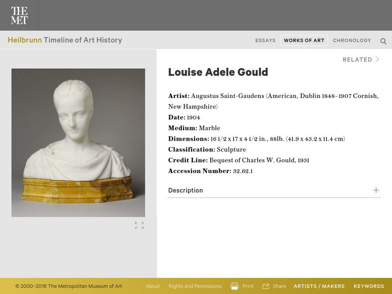Click the marble bust image
The image size is (392, 294).
pos(78,143)
